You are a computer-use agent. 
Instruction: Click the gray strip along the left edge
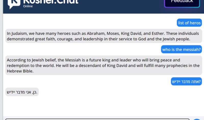(x=2, y=60)
